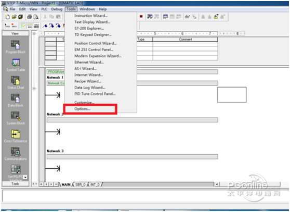Viewport: 290px width, 212px height.
Task: Click the Tools button below sidebar
Action: click(x=15, y=184)
